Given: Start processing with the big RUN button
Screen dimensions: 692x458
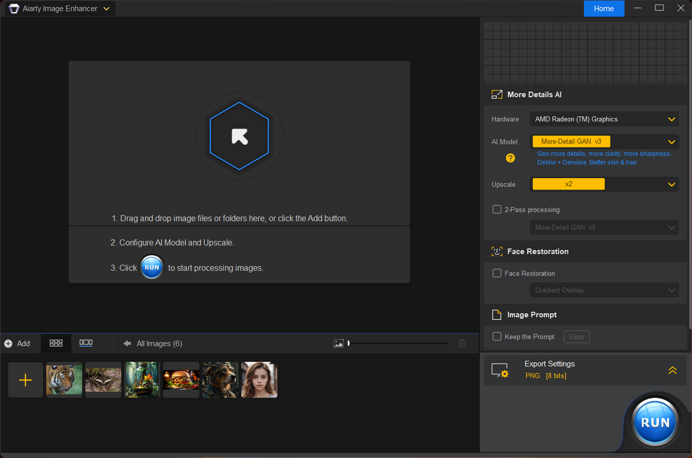Looking at the screenshot, I should point(655,423).
